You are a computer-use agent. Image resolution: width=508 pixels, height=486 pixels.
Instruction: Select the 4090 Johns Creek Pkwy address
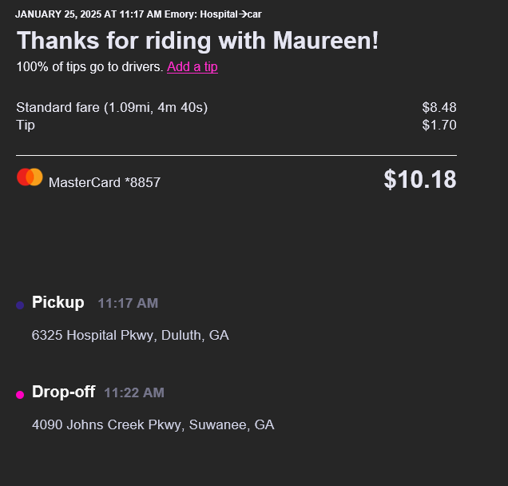[153, 424]
